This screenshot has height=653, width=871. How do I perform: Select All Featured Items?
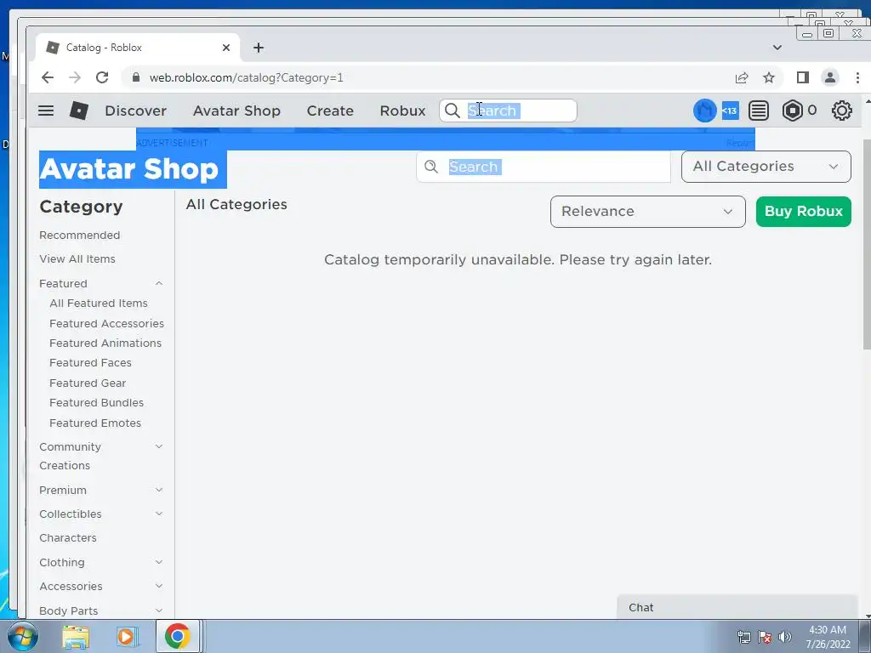pos(99,304)
